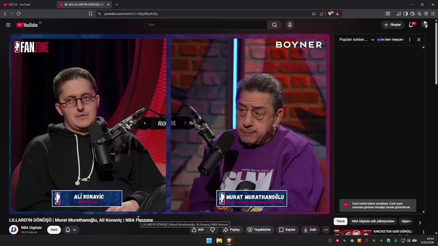The image size is (438, 246).
Task: Select the NBA Digitale adlı yükleyiciden chip
Action: tap(373, 221)
